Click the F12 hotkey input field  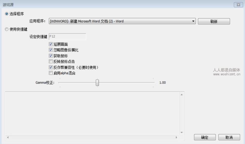[67, 37]
